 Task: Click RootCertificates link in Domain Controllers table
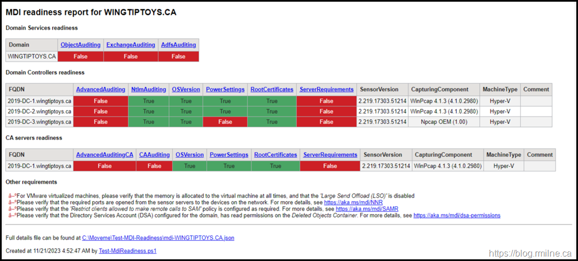(x=272, y=89)
